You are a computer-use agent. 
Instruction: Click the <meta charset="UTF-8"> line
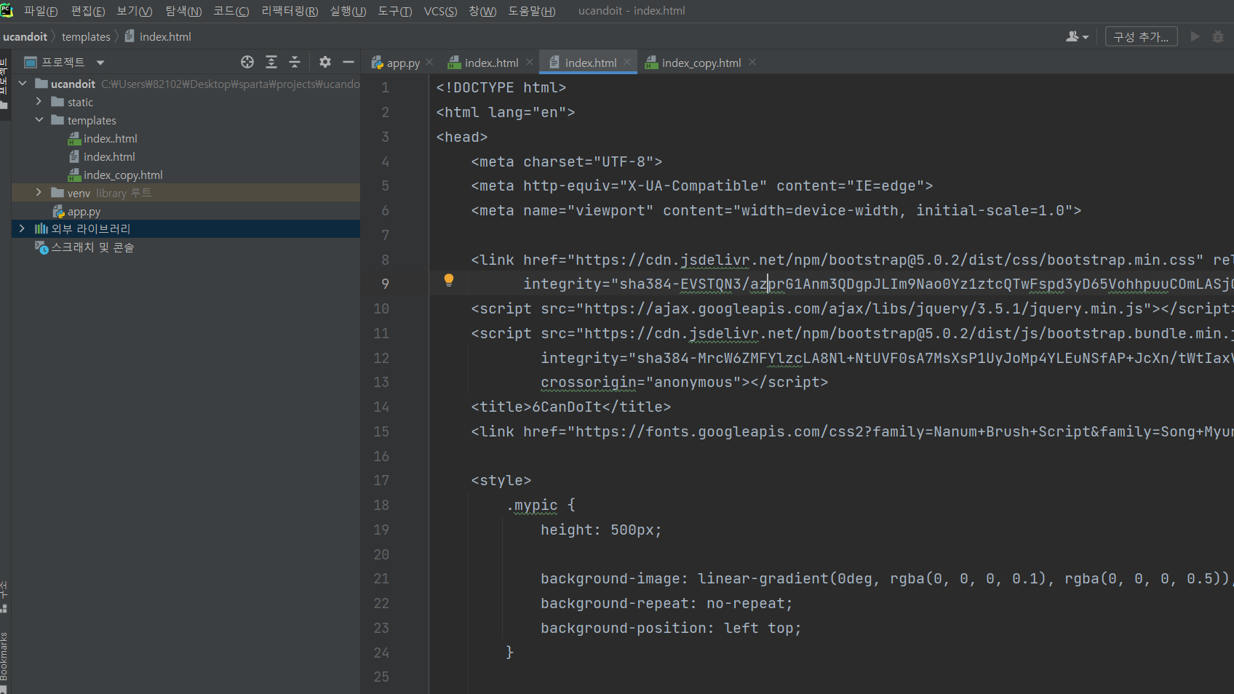(567, 161)
